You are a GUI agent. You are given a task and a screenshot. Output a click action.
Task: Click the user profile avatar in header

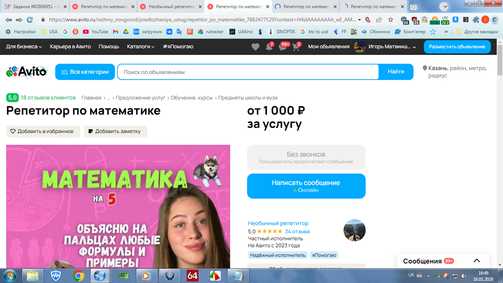coord(359,47)
